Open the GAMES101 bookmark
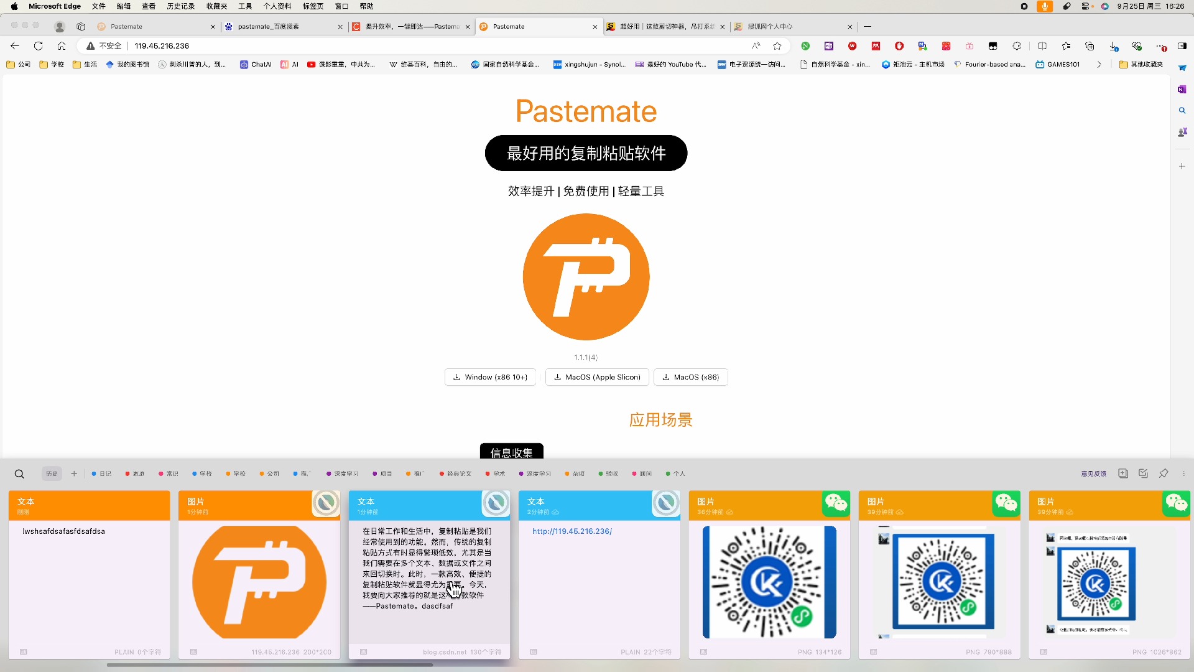This screenshot has width=1194, height=672. [x=1058, y=64]
